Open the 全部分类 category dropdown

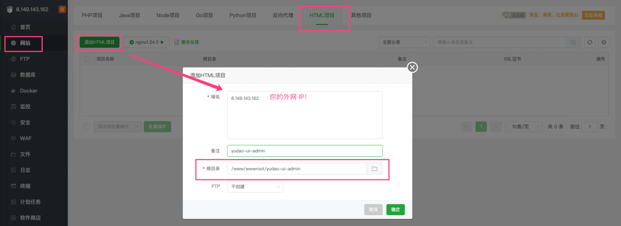[x=404, y=42]
